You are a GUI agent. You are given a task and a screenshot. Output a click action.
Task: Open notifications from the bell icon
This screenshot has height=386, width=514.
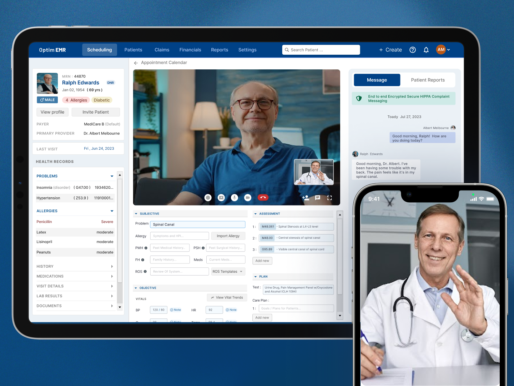pos(426,50)
